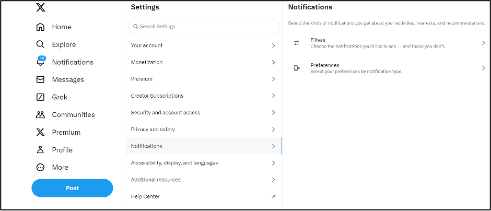The height and width of the screenshot is (211, 491).
Task: Open Privacy and safety settings
Action: pyautogui.click(x=153, y=130)
